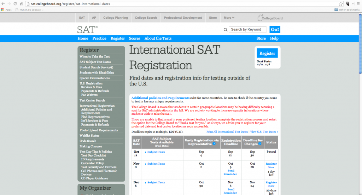This screenshot has height=195, width=362.
Task: Expand Subject Tests for Oct 11
Action: point(155,152)
